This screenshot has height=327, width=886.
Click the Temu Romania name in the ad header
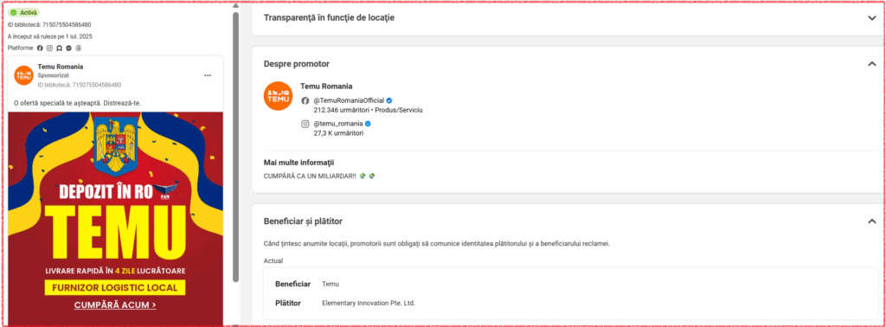pyautogui.click(x=61, y=67)
